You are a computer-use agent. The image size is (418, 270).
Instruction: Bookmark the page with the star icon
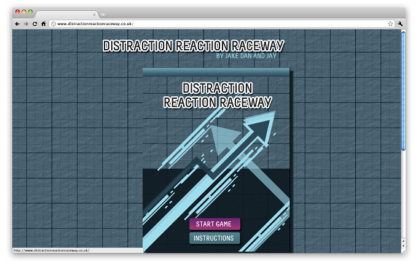coord(390,24)
